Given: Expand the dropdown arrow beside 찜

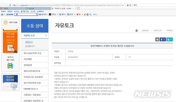Looking at the screenshot, I should [x=82, y=14].
